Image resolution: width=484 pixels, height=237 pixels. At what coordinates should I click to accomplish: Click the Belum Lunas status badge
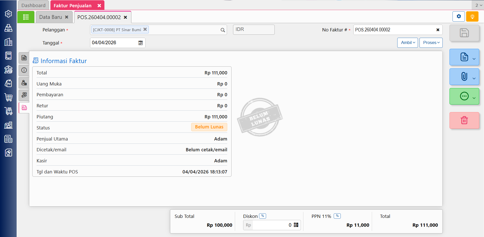pyautogui.click(x=209, y=127)
